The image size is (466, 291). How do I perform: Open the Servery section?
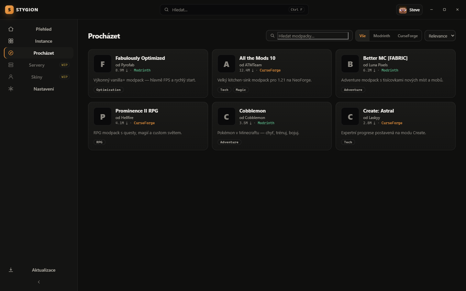pyautogui.click(x=39, y=65)
